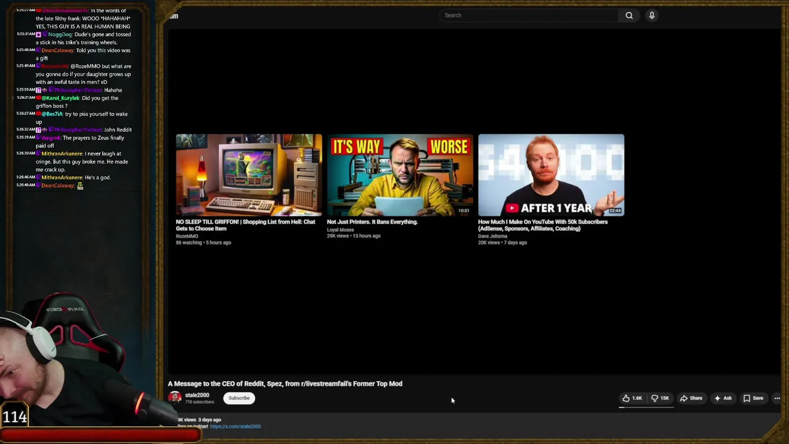Click '29K views • 13 hours ago' text
Image resolution: width=789 pixels, height=444 pixels.
coord(354,236)
